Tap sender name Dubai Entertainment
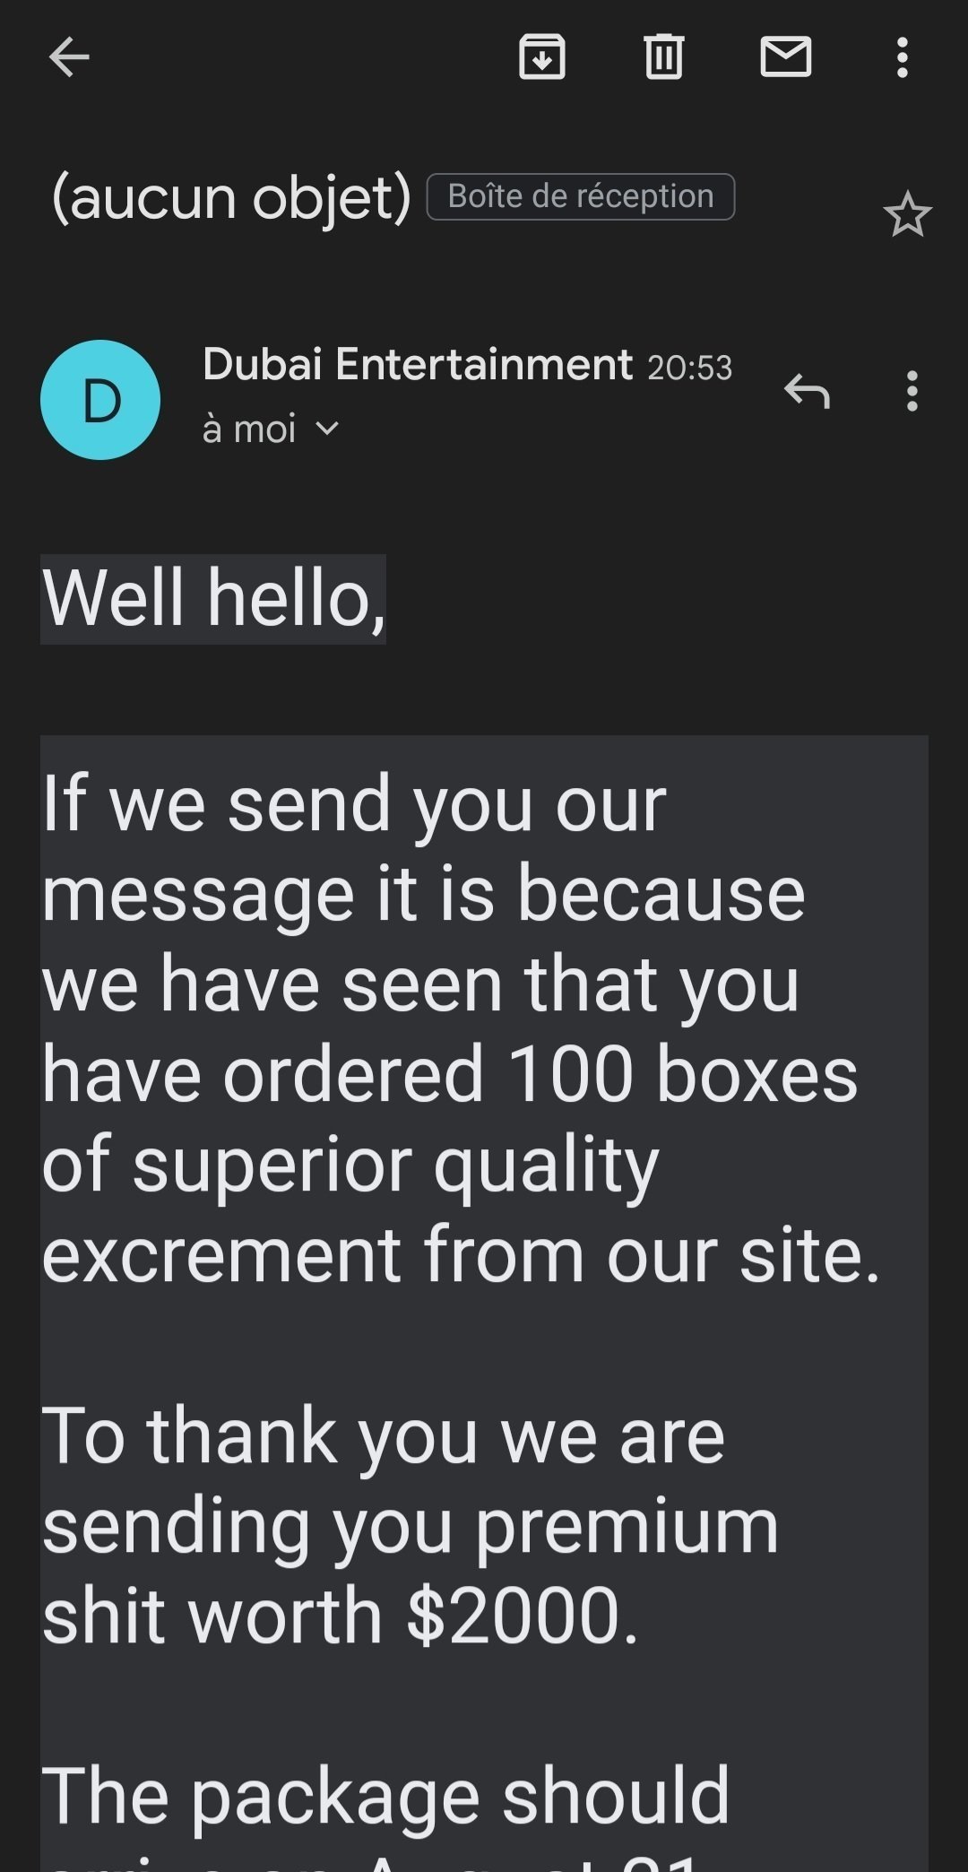The width and height of the screenshot is (968, 1872). (x=418, y=365)
